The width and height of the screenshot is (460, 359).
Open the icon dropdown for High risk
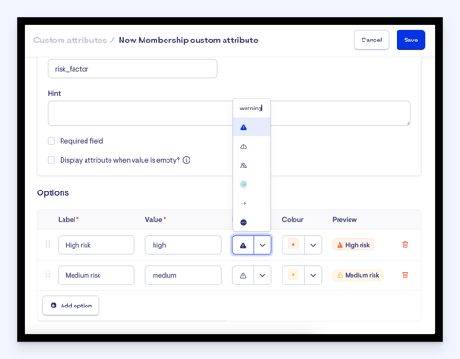(262, 245)
